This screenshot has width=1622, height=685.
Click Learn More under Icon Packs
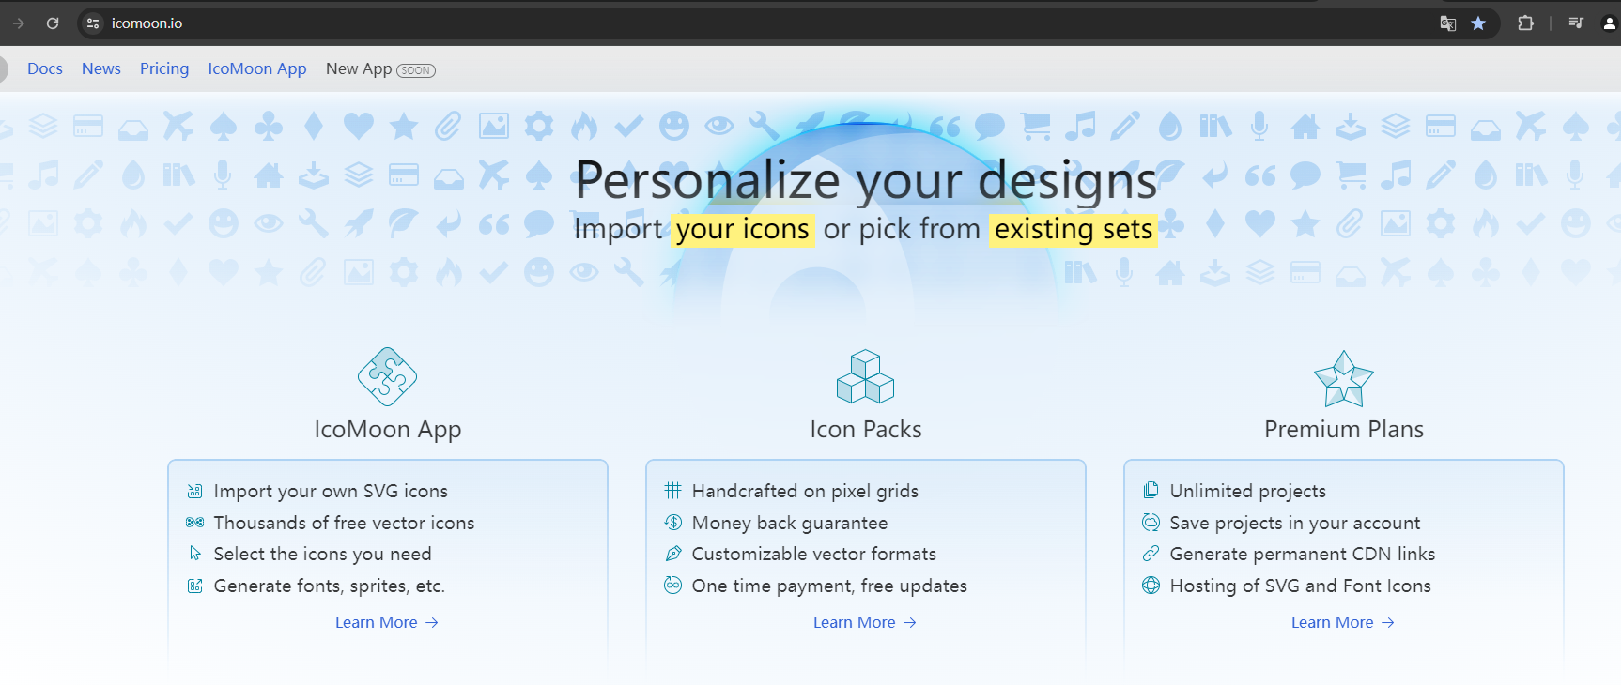pyautogui.click(x=865, y=622)
